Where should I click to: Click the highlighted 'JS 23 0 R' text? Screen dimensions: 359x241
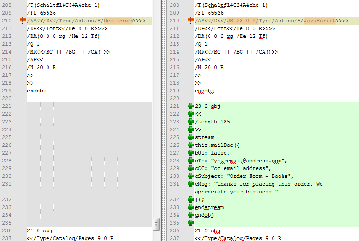pyautogui.click(x=242, y=21)
